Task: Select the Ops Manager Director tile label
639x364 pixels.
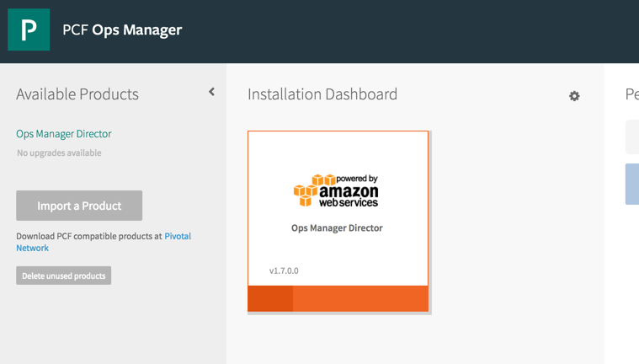Action: 337,228
